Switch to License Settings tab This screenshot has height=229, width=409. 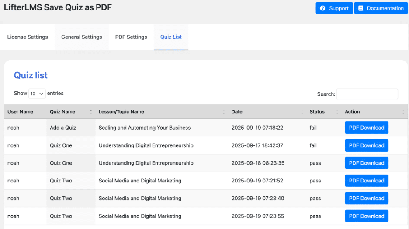coord(28,37)
